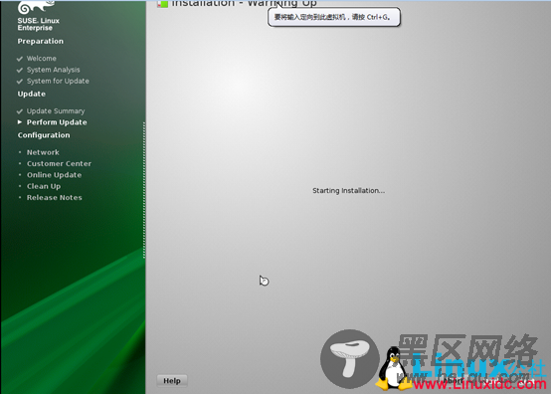Click the checkmark next to Update Summary
Screen dimensions: 551x394
pos(20,111)
